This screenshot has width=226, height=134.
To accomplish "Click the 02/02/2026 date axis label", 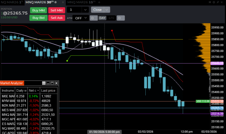I will tap(145, 131).
